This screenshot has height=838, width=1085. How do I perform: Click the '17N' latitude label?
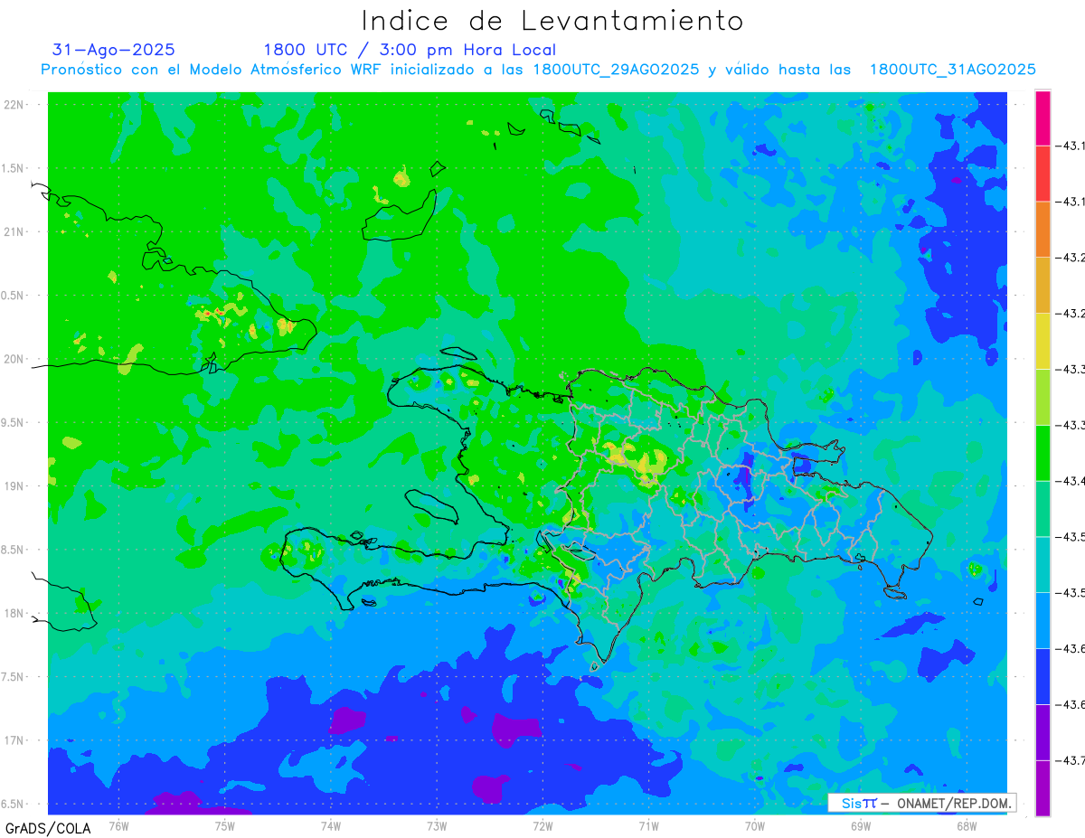tap(14, 740)
